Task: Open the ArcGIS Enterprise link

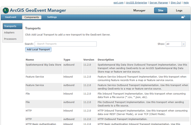Action: [137, 3]
